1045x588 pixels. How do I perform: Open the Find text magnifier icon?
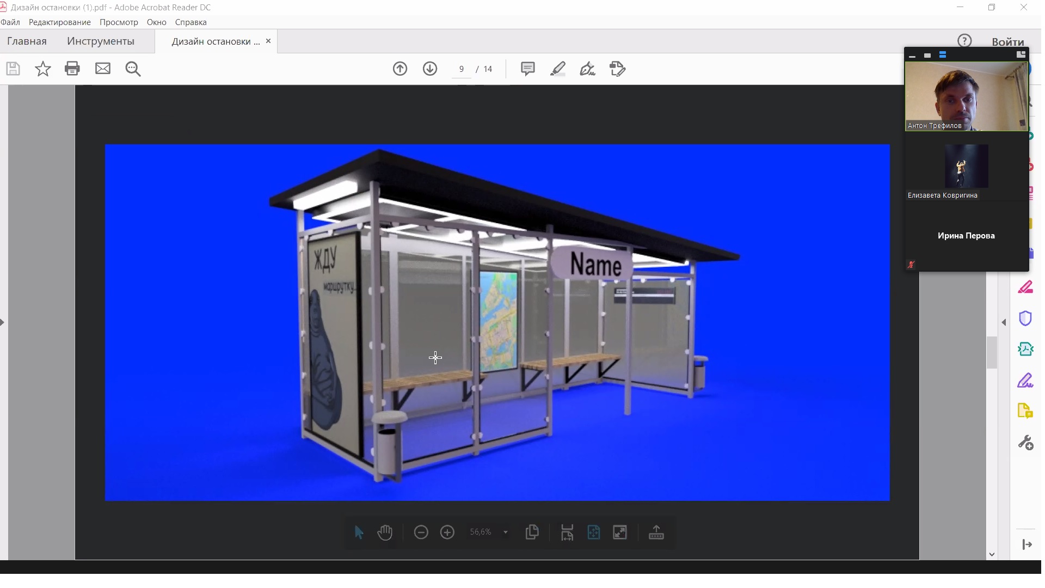click(133, 69)
